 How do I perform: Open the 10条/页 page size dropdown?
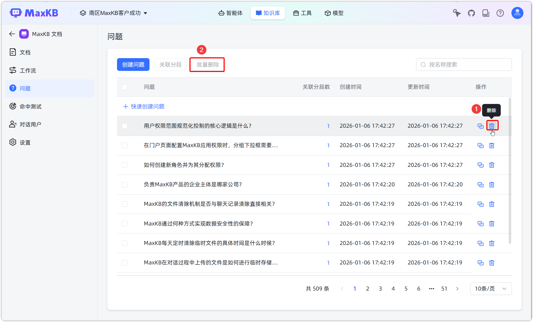coord(491,288)
